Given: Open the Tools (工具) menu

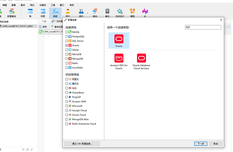Looking at the screenshot, I should 53,5.
